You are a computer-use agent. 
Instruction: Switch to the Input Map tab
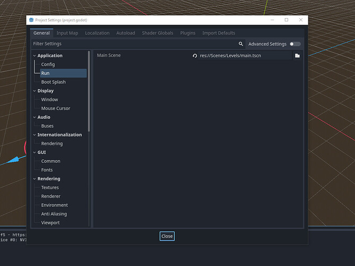tap(67, 33)
